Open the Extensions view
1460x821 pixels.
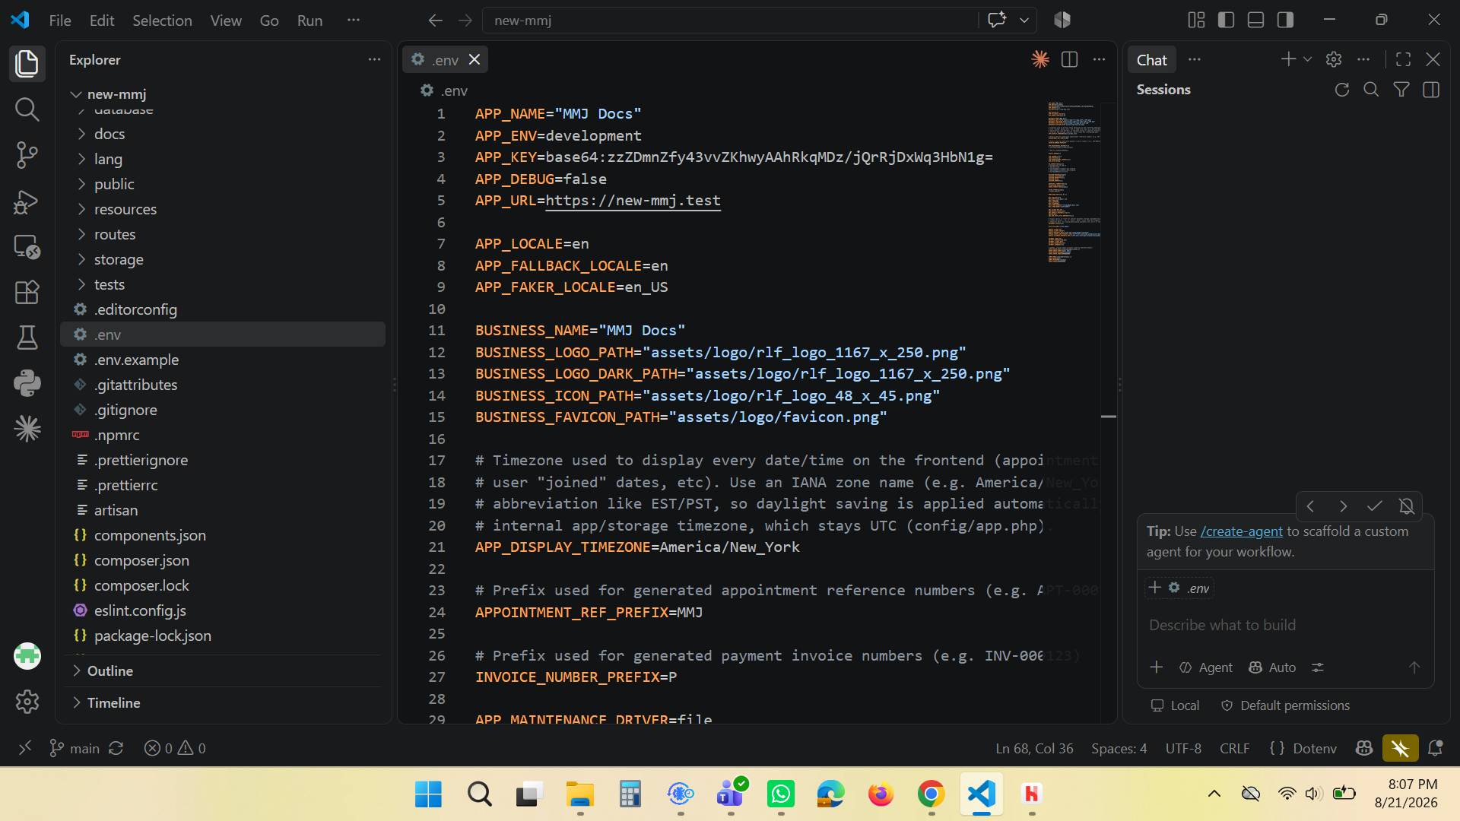(27, 293)
